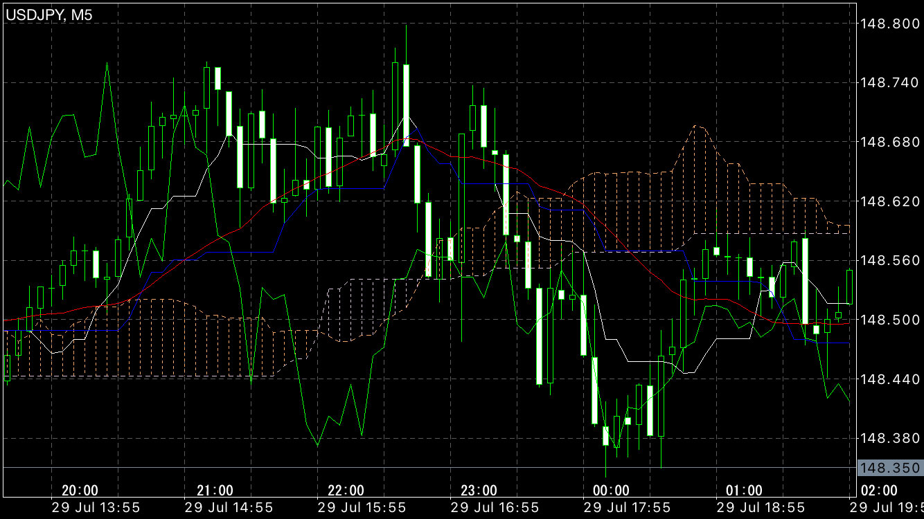
Task: Click the highlighted 148.350 current price tag
Action: pyautogui.click(x=890, y=468)
